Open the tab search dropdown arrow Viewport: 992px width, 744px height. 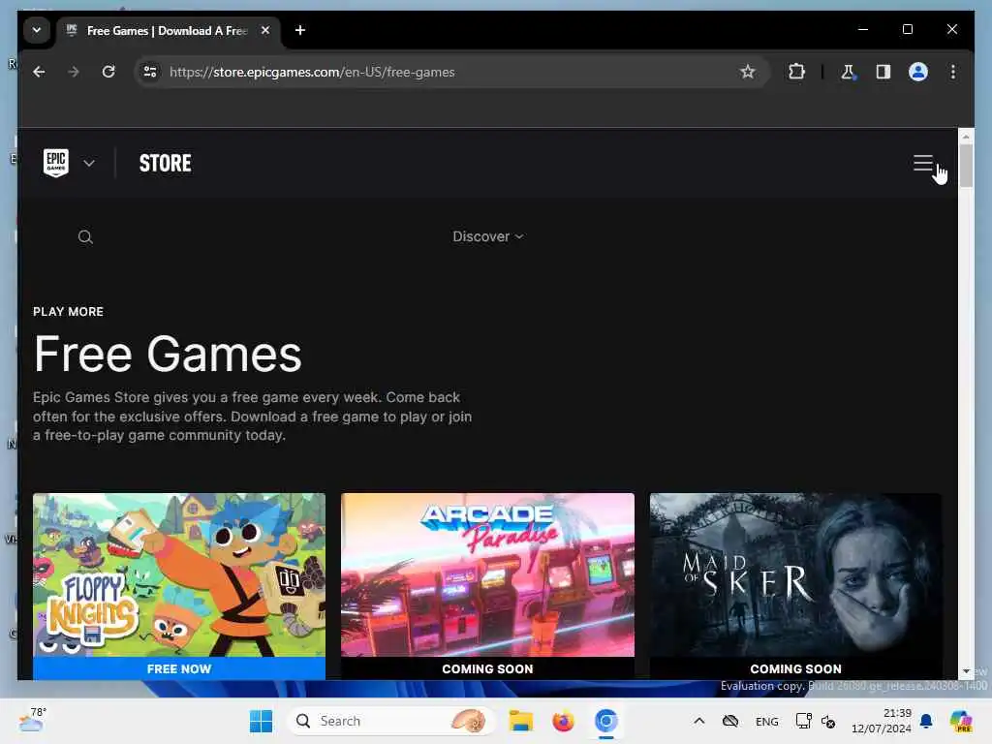pos(37,30)
